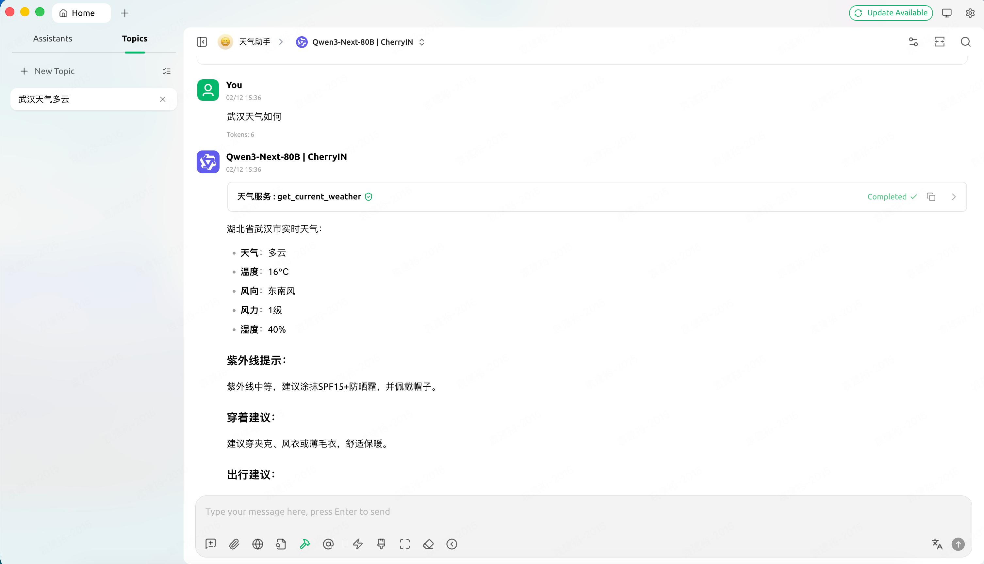Click the attachment paperclip icon
Screen dimensions: 984x564
[234, 544]
